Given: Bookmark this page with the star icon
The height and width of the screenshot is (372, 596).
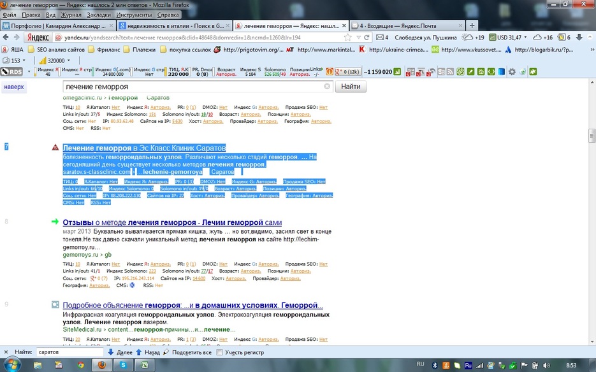Looking at the screenshot, I should (x=348, y=37).
